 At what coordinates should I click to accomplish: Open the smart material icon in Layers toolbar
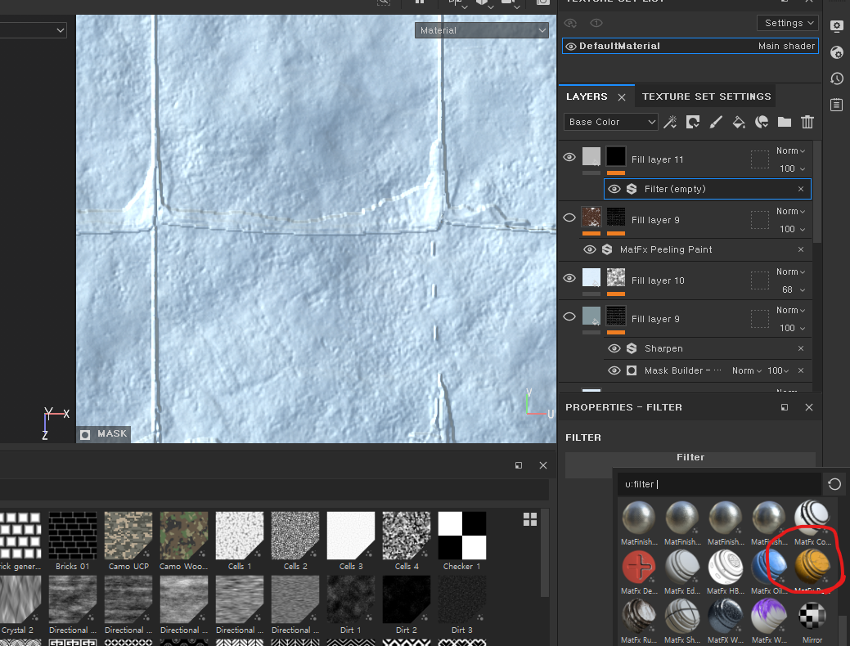762,122
